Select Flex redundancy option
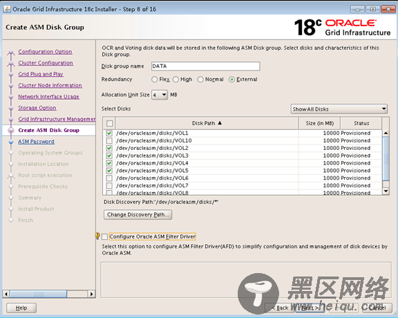Screen dimensions: 398x318 154,79
